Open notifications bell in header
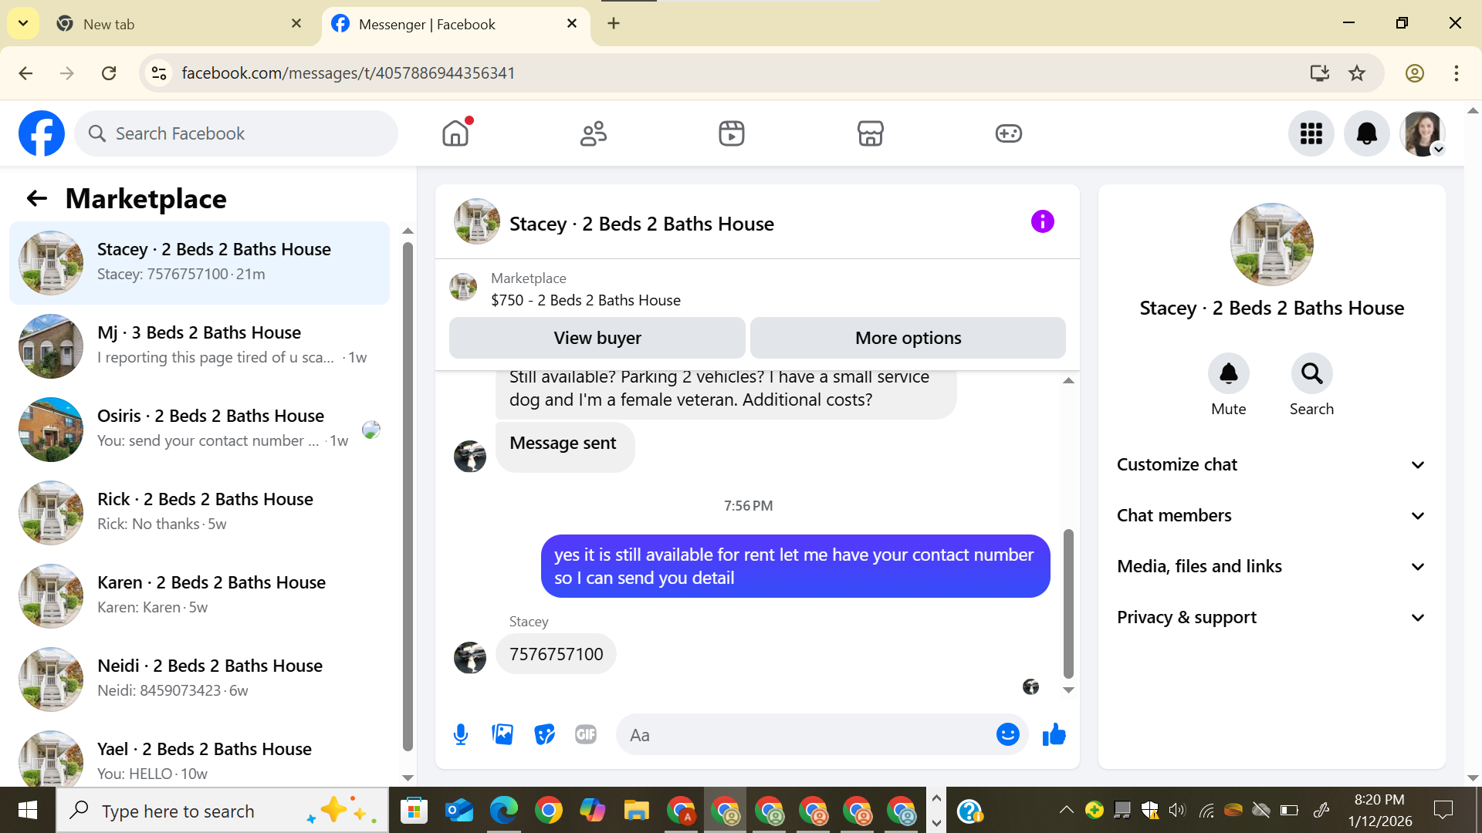 coord(1366,133)
